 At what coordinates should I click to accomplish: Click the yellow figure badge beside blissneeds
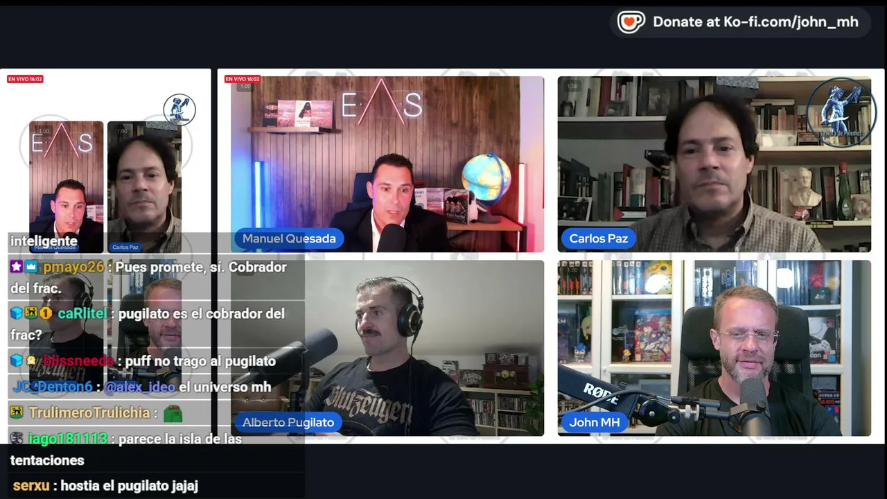coord(31,360)
